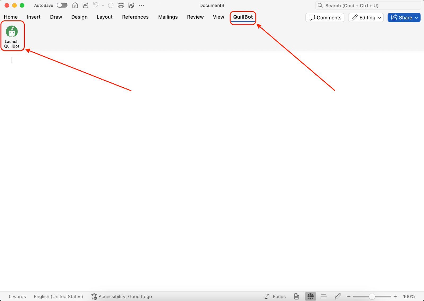
Task: Toggle the AutoSave switch
Action: (62, 5)
